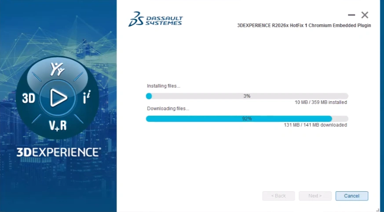Viewport: 384px width, 212px height.
Task: Click the compass play button
Action: click(58, 98)
